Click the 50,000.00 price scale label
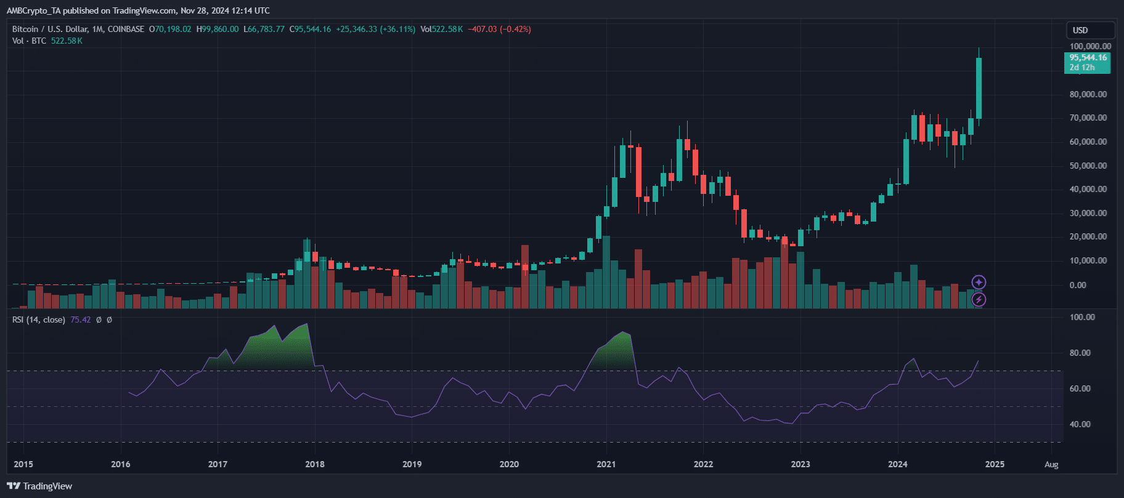The image size is (1124, 498). (x=1088, y=166)
